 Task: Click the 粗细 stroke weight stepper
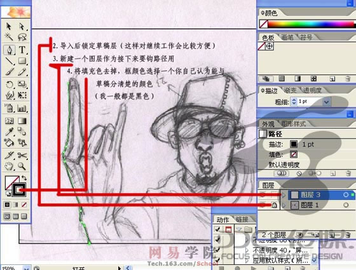click(294, 102)
